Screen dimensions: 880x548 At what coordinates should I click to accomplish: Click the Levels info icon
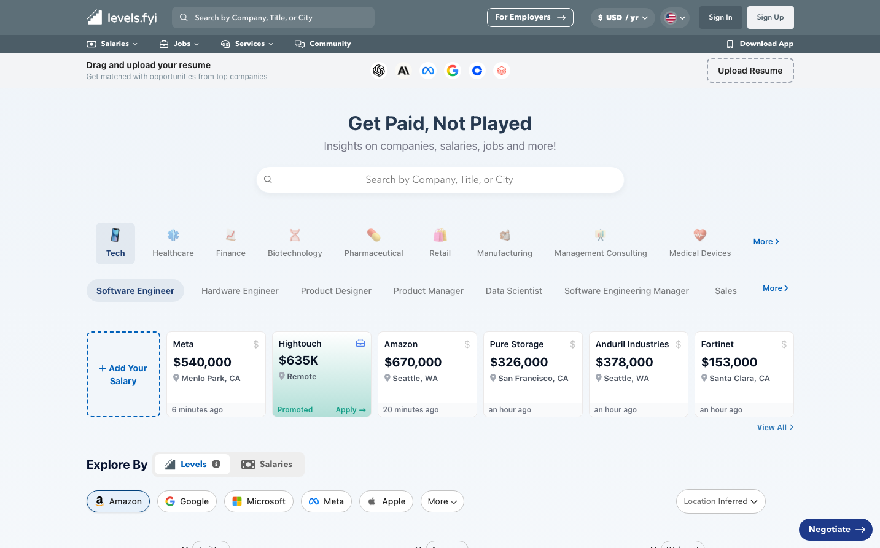tap(216, 464)
